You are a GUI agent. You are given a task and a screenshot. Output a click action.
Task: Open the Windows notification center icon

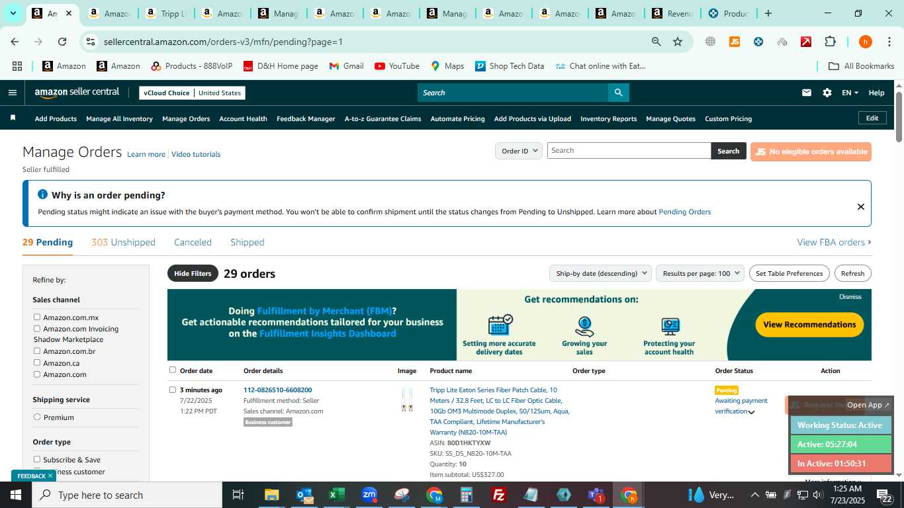point(884,495)
